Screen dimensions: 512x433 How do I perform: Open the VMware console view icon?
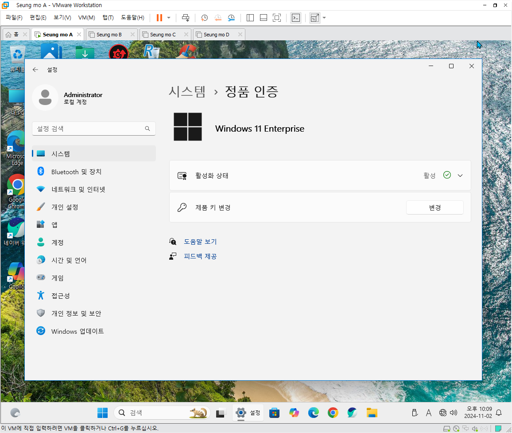(296, 18)
